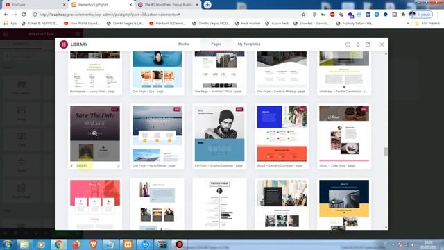Click the red record icon in taskbar
The width and height of the screenshot is (444, 250).
(x=179, y=244)
